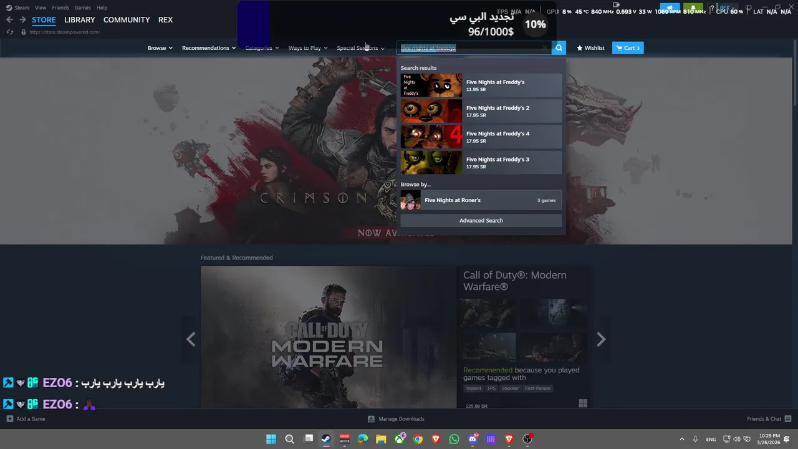Image resolution: width=798 pixels, height=449 pixels.
Task: Open the Xbox app on the taskbar
Action: tap(400, 439)
